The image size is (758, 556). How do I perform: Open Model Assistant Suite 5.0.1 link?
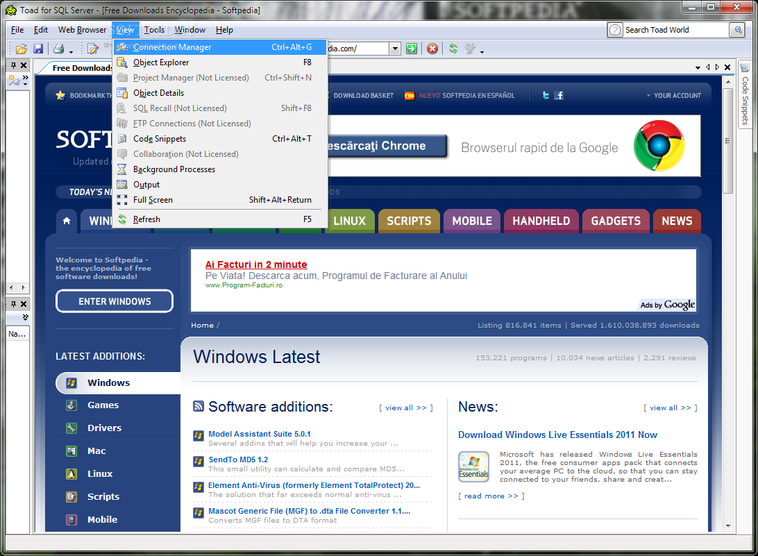(x=260, y=434)
